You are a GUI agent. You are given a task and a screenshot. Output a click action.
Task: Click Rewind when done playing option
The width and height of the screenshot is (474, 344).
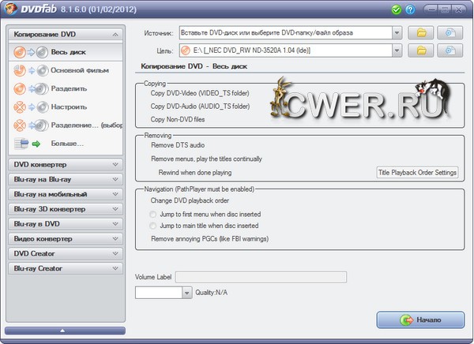pyautogui.click(x=195, y=173)
